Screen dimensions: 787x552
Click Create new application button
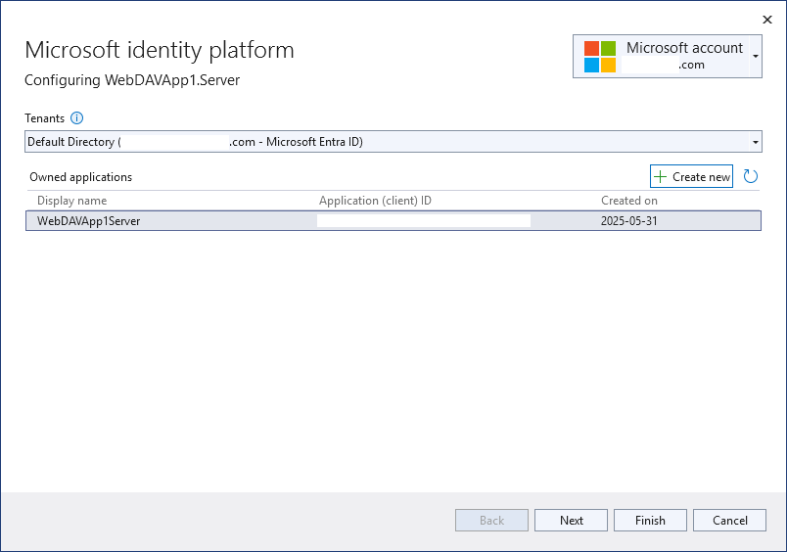pos(691,176)
